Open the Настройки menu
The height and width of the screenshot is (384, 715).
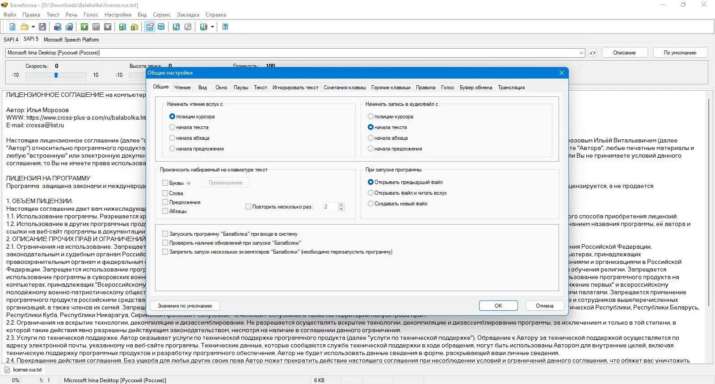point(118,15)
